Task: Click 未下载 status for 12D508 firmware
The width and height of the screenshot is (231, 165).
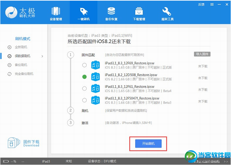Action: click(203, 78)
